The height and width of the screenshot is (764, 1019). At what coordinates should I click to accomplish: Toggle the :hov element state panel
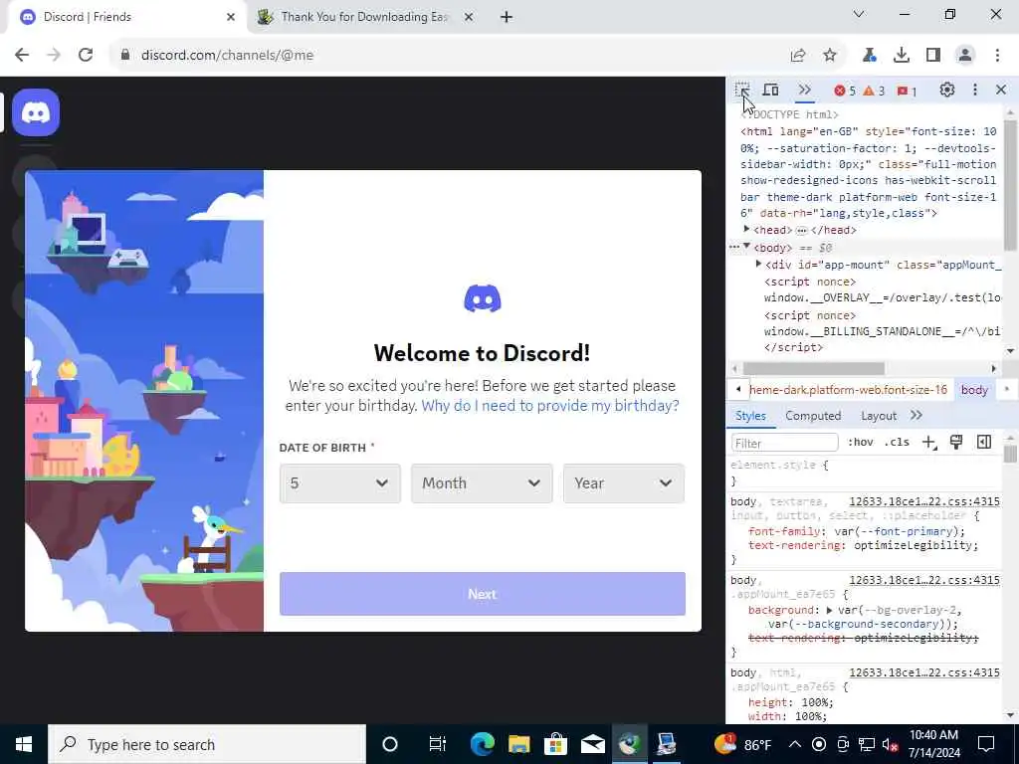pos(861,443)
